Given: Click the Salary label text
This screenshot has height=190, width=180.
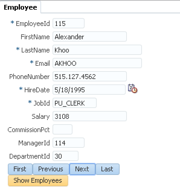Looking at the screenshot, I should pos(41,117).
